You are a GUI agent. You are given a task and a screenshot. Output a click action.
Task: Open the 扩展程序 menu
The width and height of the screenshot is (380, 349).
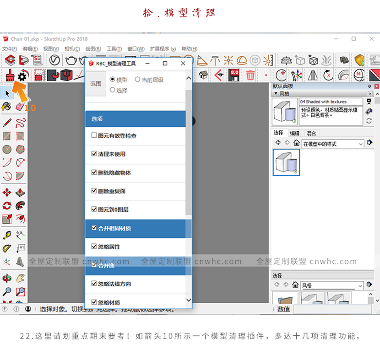click(163, 49)
